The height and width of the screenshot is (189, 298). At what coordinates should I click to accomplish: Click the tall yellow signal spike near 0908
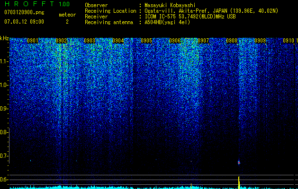pos(239,182)
